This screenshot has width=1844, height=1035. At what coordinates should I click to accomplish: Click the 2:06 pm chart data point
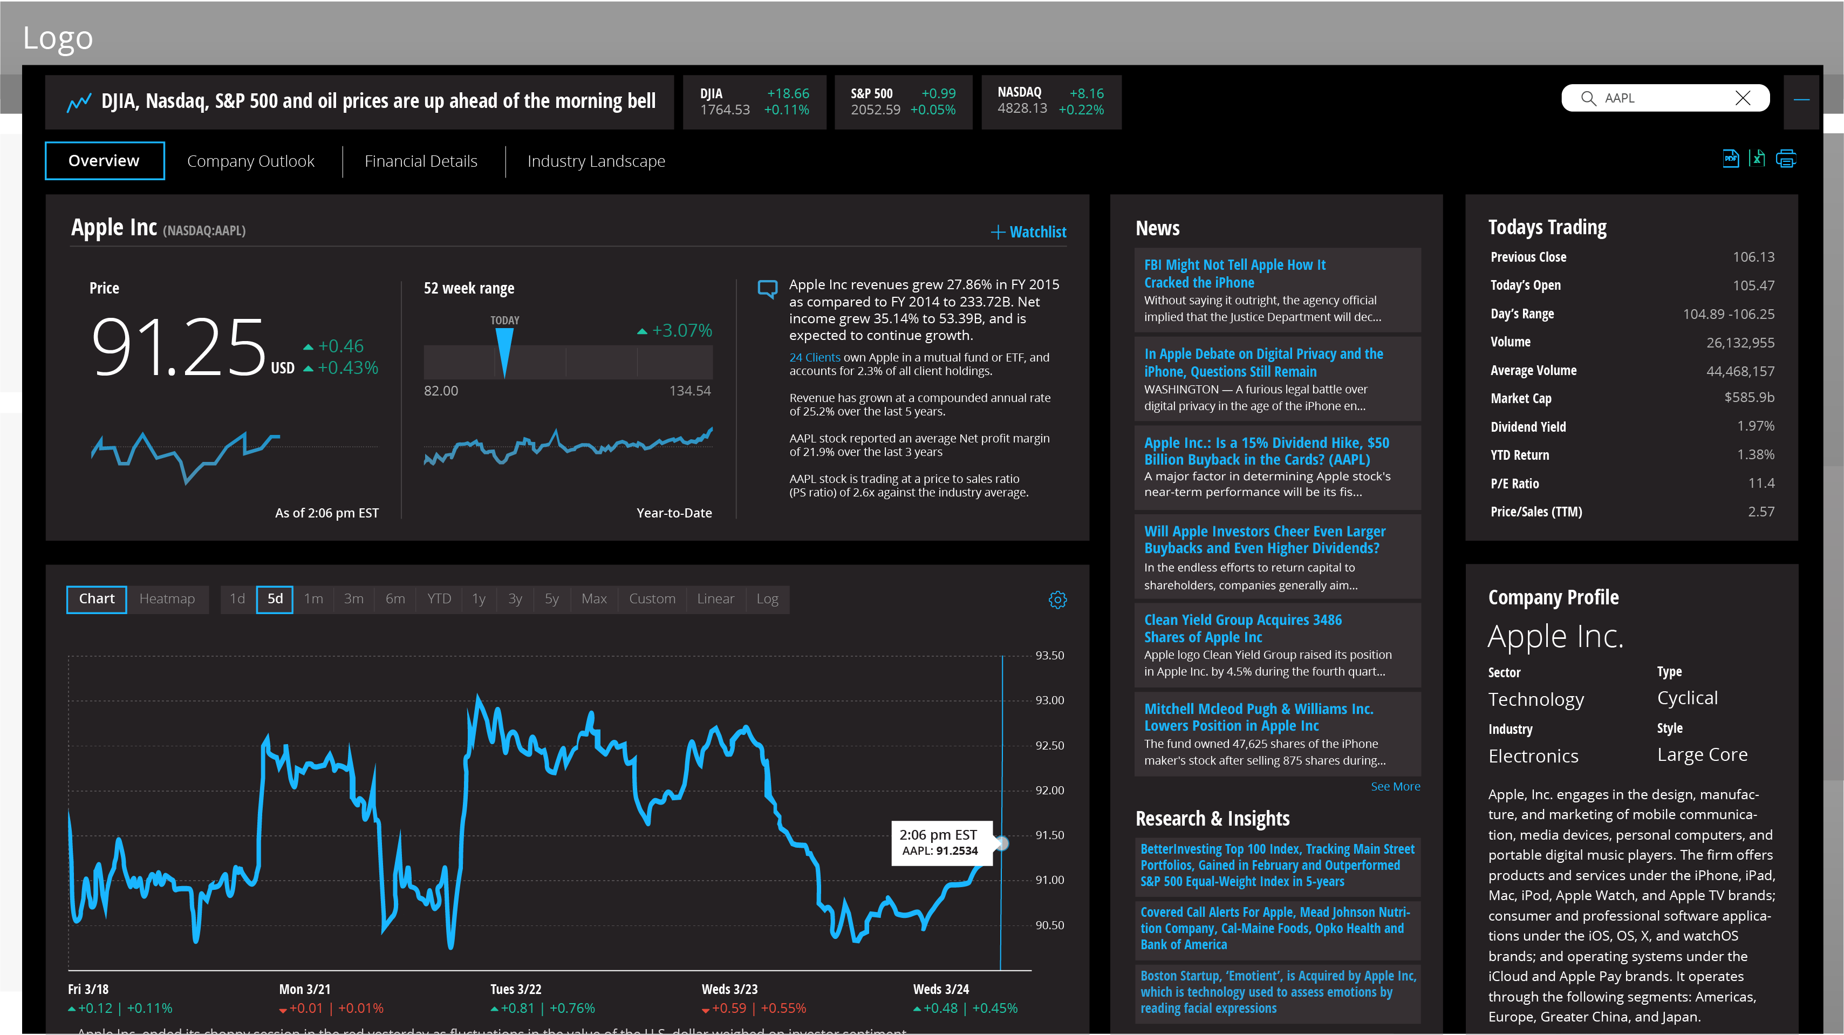[1002, 843]
